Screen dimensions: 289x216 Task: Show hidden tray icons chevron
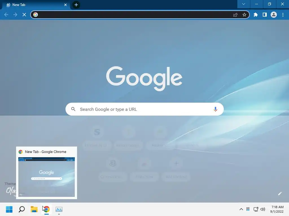click(x=241, y=209)
